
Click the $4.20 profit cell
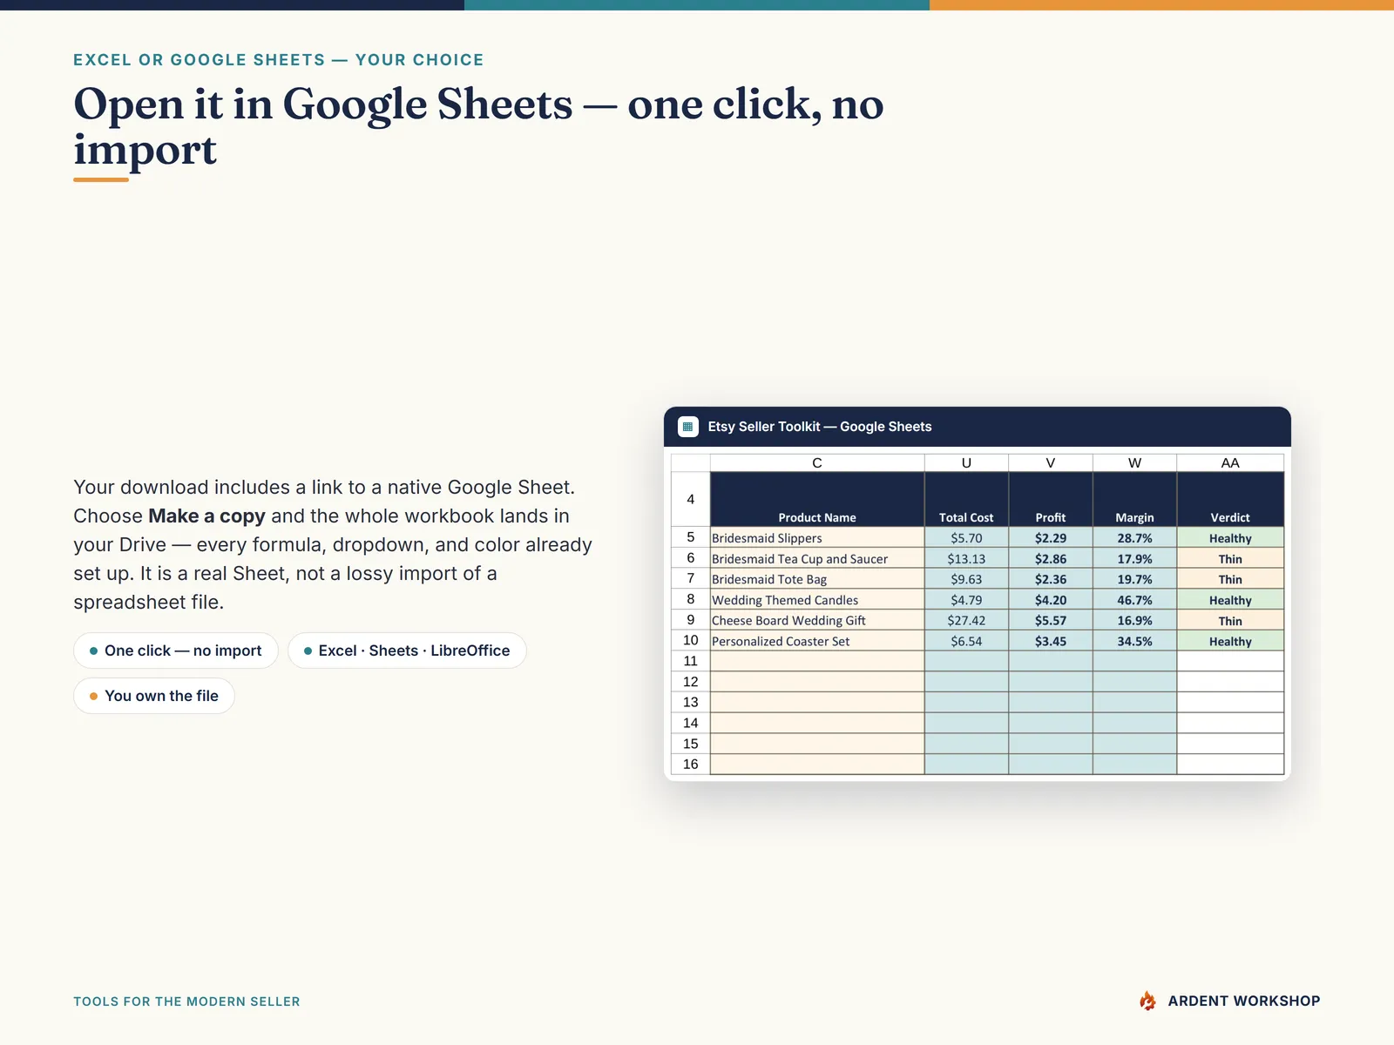[x=1051, y=600]
